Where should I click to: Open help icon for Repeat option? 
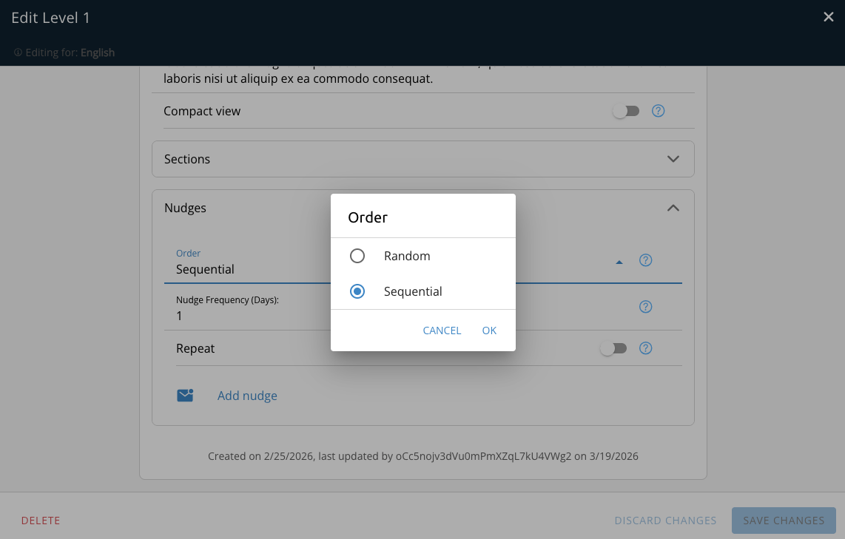click(645, 348)
